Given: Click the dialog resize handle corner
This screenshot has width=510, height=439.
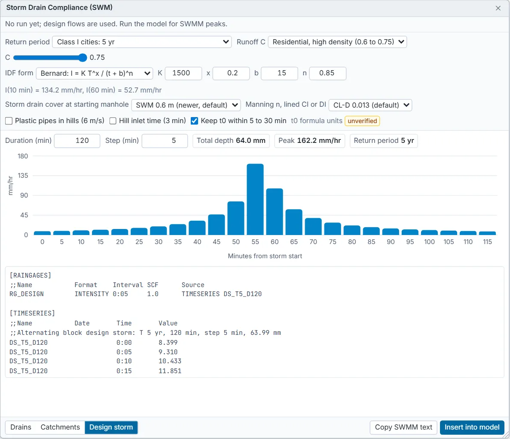Looking at the screenshot, I should 506,435.
